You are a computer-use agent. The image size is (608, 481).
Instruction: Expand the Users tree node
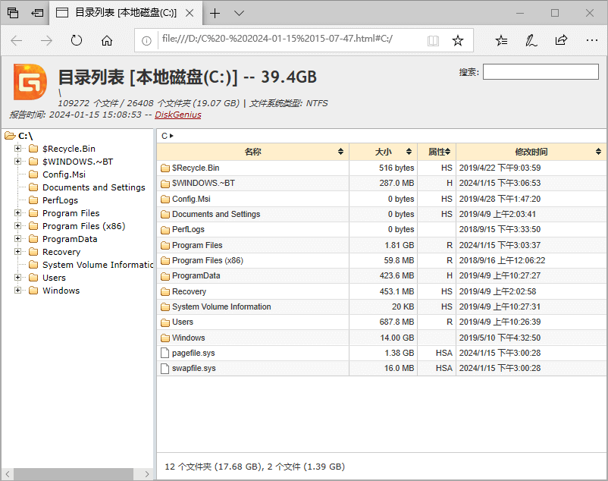click(17, 278)
